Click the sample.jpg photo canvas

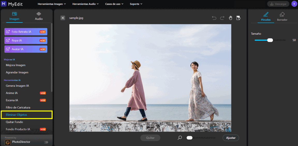pos(150,78)
